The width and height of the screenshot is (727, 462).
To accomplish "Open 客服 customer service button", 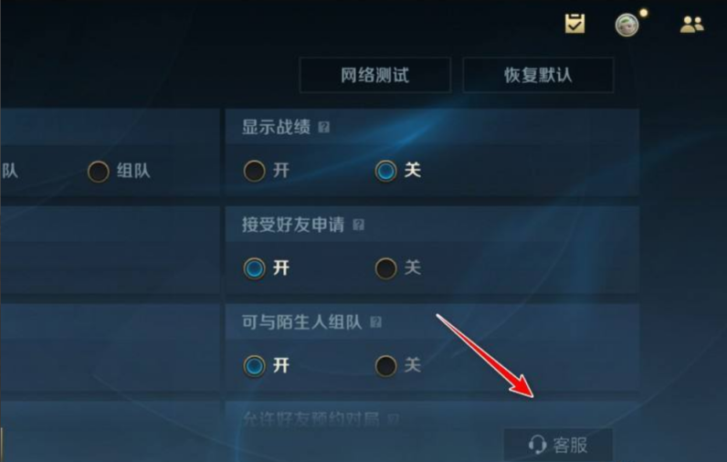I will click(x=558, y=445).
